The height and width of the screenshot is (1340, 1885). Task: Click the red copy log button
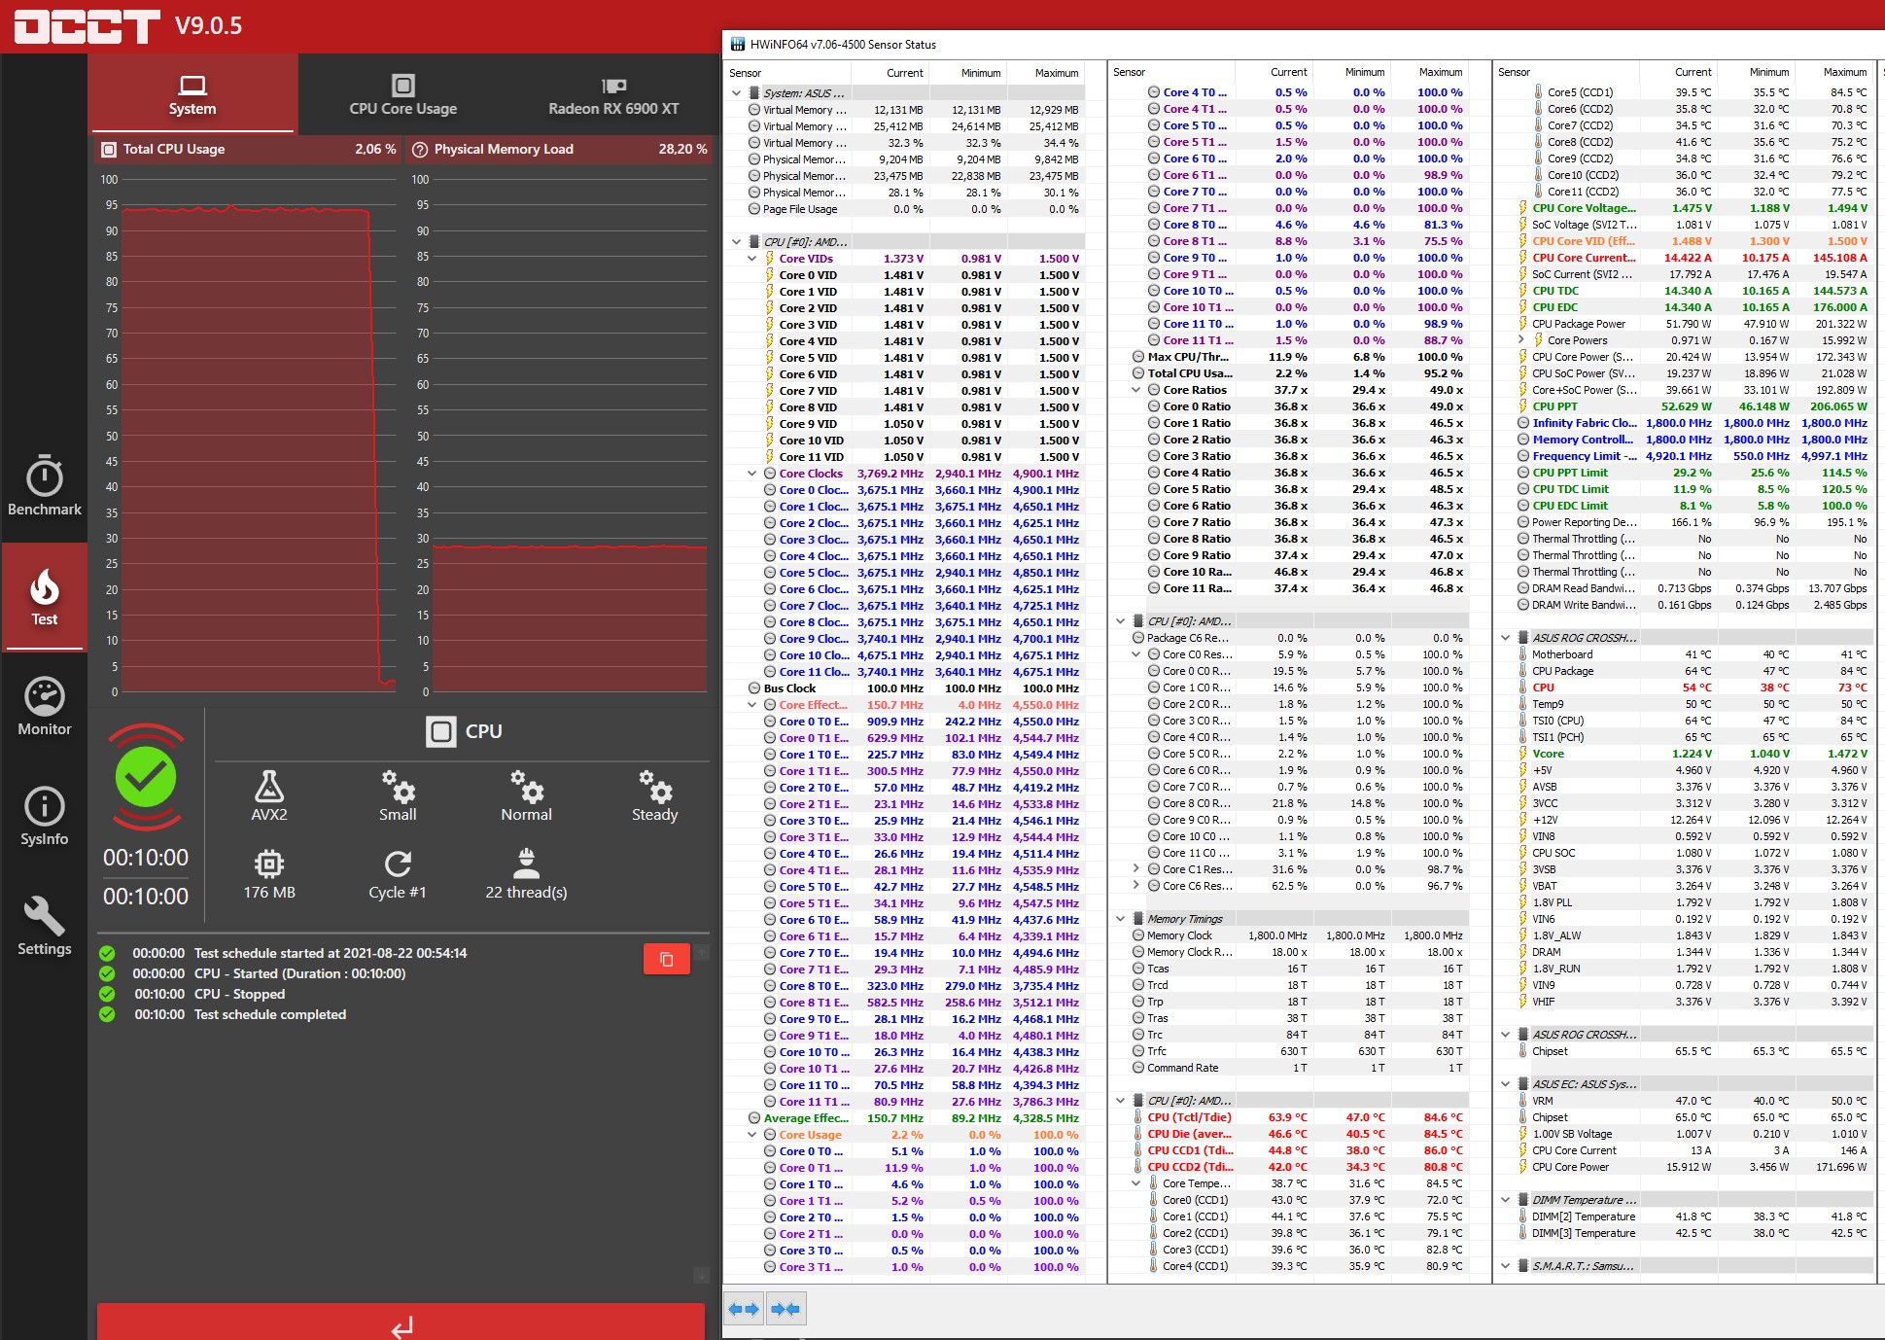pos(666,959)
